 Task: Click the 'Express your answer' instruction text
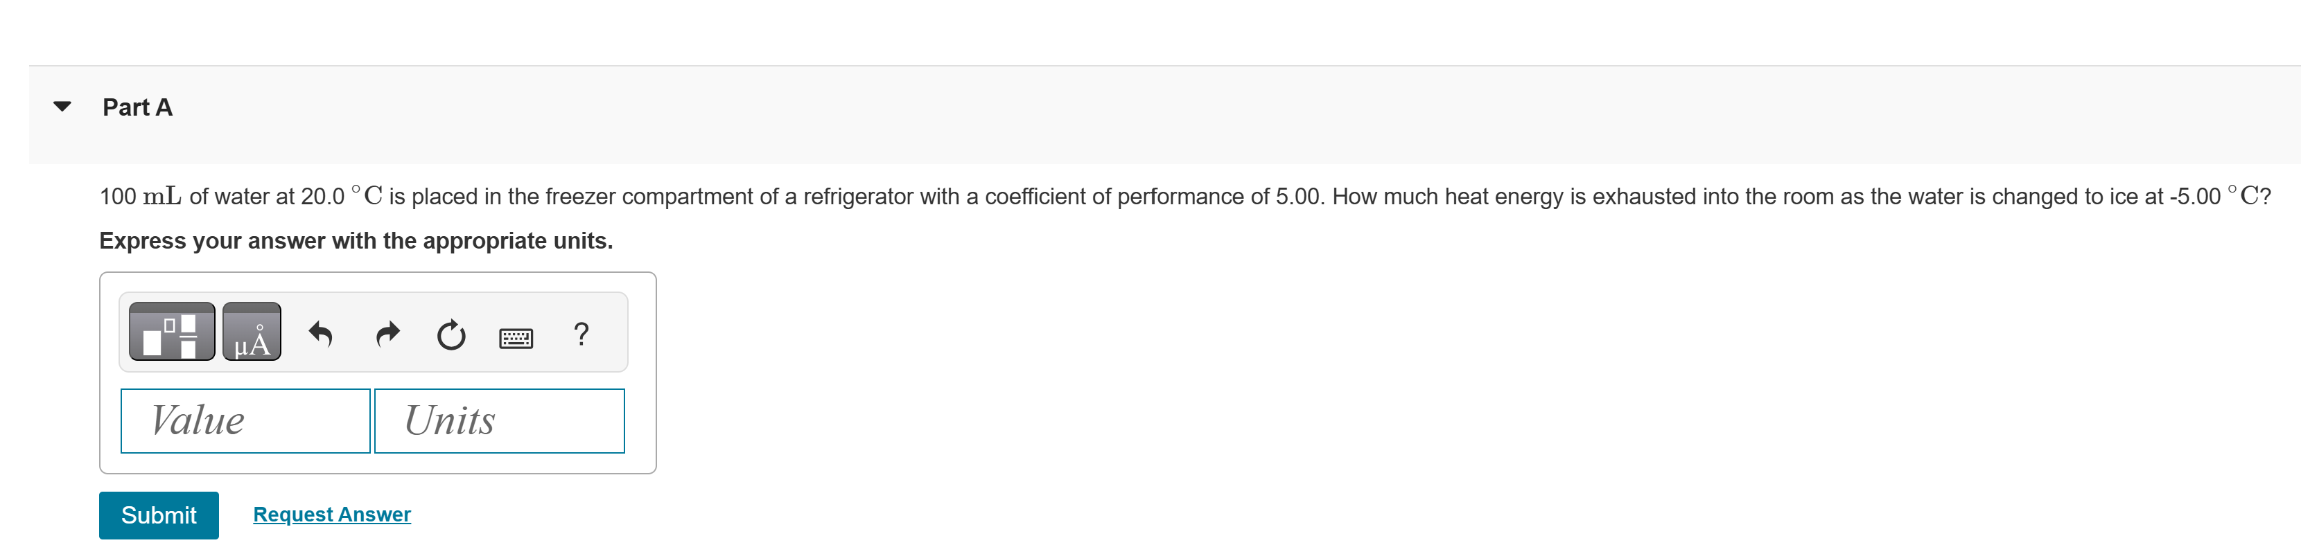click(356, 241)
